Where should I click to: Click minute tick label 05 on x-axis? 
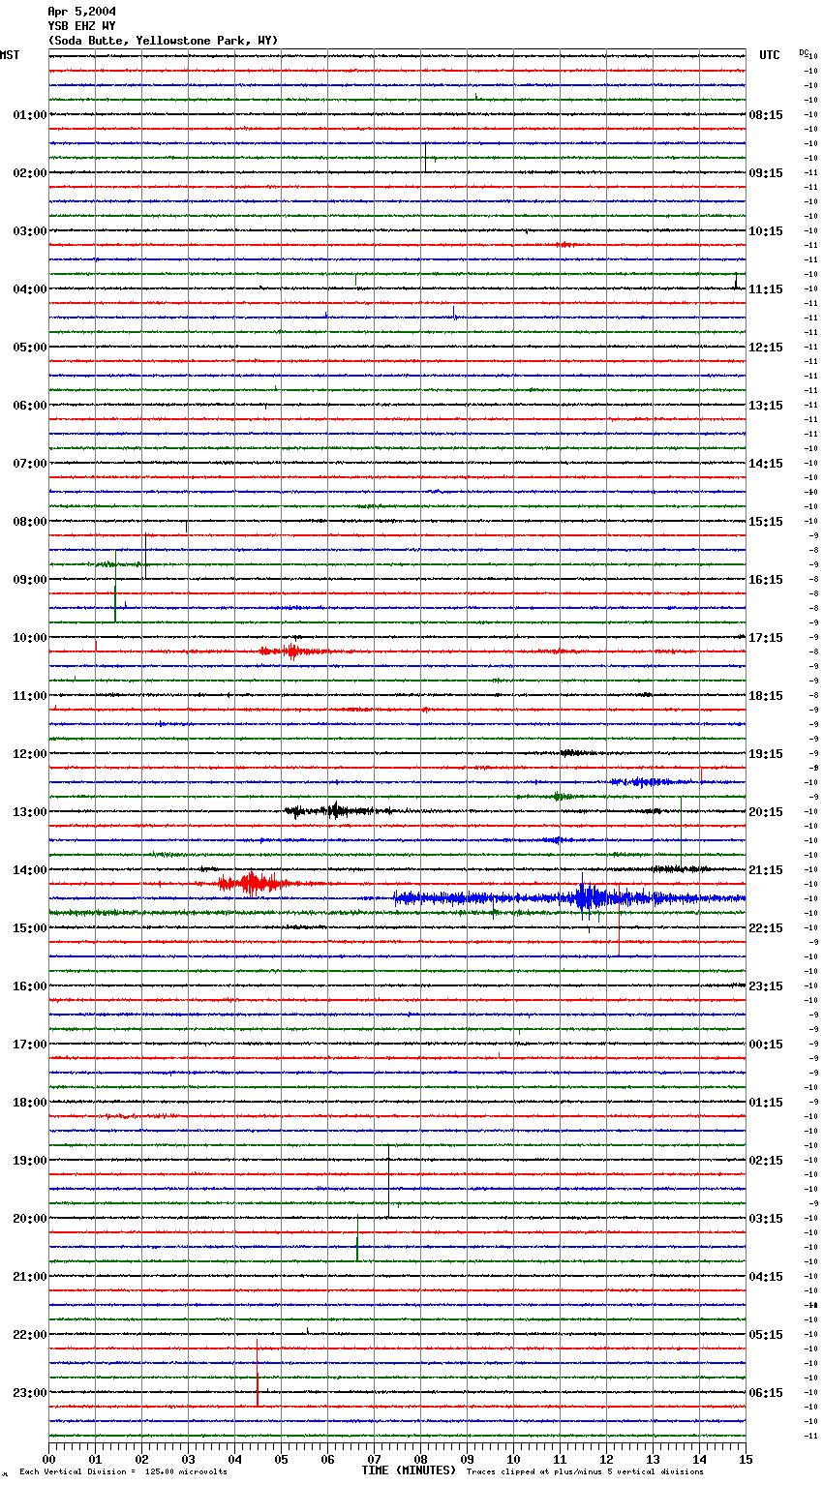[281, 1459]
